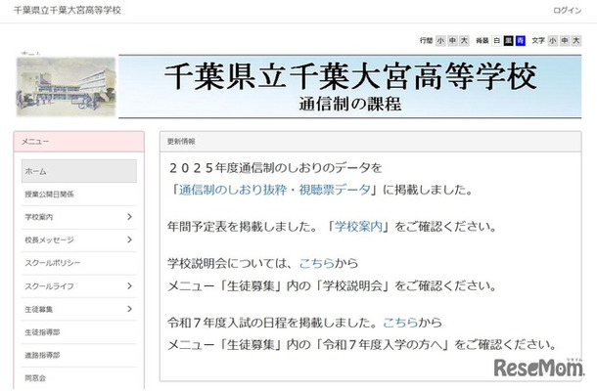Set text size (文字) to 大
Screen dimensions: 597x391
click(x=576, y=41)
